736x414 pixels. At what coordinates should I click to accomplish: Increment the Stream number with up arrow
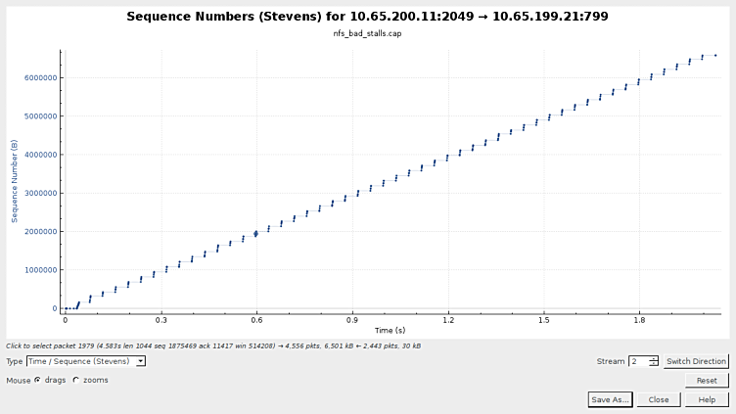click(x=654, y=358)
